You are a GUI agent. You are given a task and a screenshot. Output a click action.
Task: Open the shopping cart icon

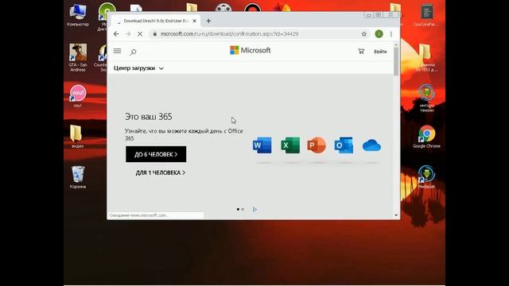tap(361, 51)
